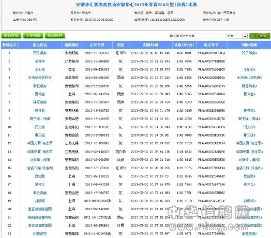271x238 pixels.
Task: Open owner link 曹三斌 in row 11
Action: click(x=40, y=135)
